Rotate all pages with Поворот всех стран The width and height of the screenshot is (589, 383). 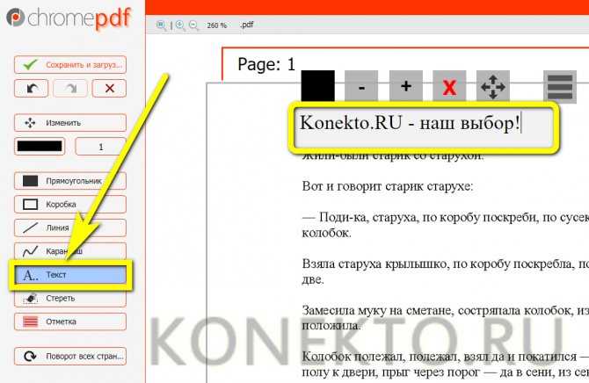[x=70, y=356]
